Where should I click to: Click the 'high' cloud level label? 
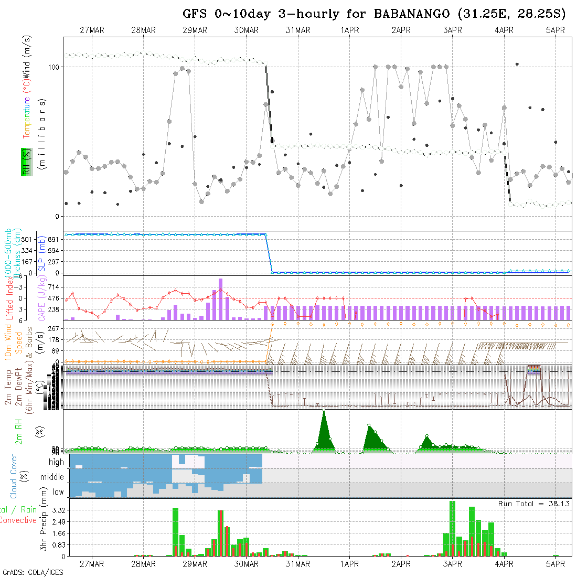coord(56,462)
